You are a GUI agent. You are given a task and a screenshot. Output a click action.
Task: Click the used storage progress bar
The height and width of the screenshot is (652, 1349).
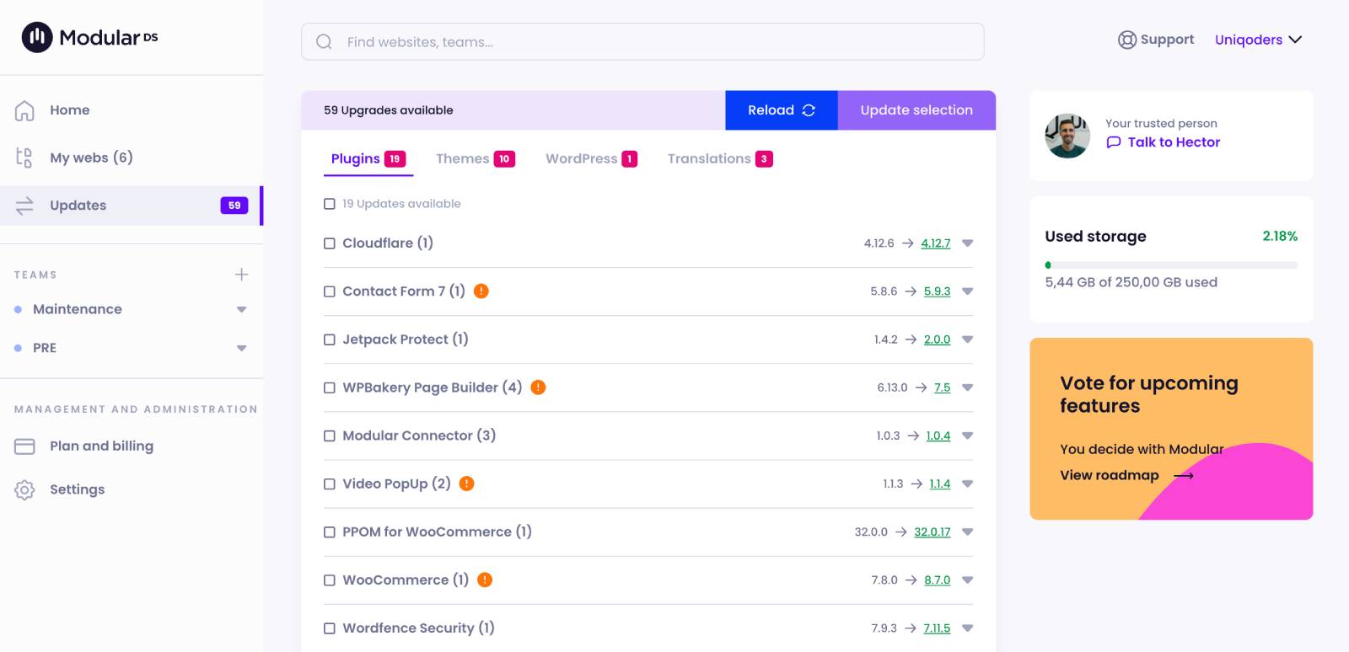pyautogui.click(x=1170, y=265)
